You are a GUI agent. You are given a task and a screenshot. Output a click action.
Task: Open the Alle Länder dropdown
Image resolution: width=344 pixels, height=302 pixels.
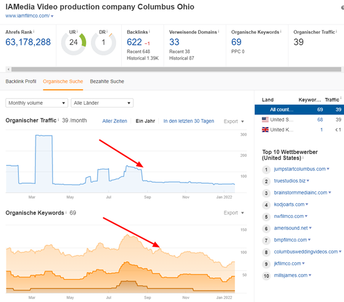(x=102, y=103)
